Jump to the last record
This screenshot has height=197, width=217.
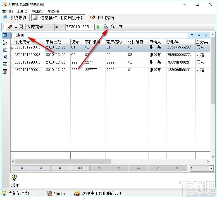point(80,168)
